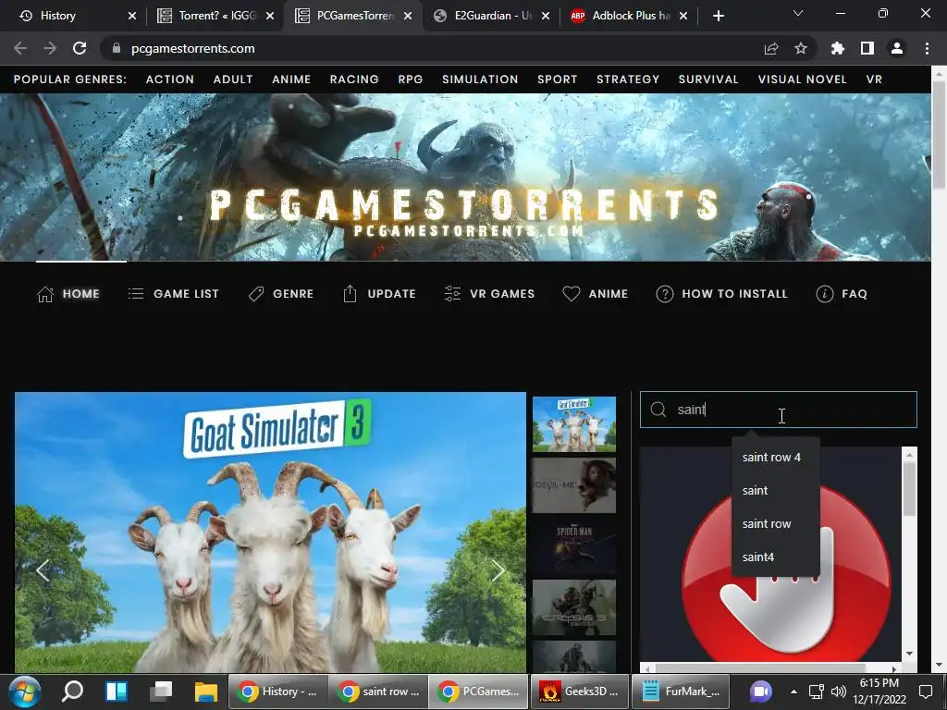This screenshot has width=947, height=710.
Task: Open File Explorer from taskbar
Action: [x=205, y=692]
